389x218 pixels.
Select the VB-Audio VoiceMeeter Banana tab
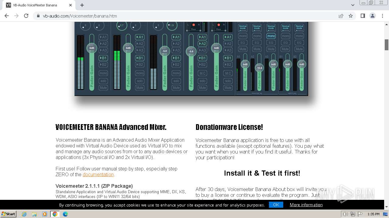[x=39, y=5]
